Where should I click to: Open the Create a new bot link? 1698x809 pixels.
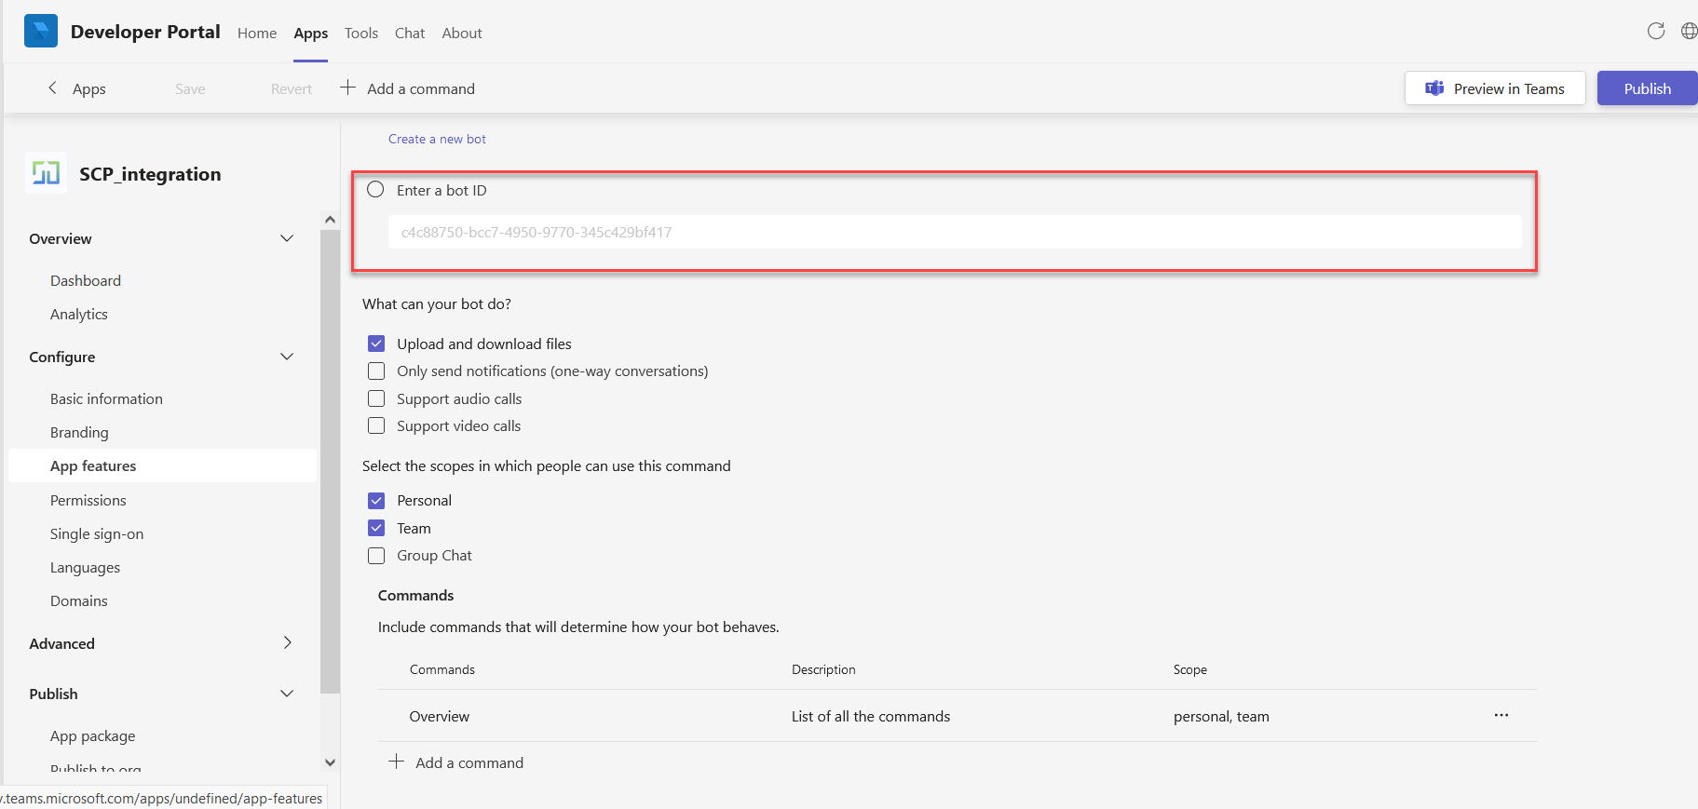point(437,139)
